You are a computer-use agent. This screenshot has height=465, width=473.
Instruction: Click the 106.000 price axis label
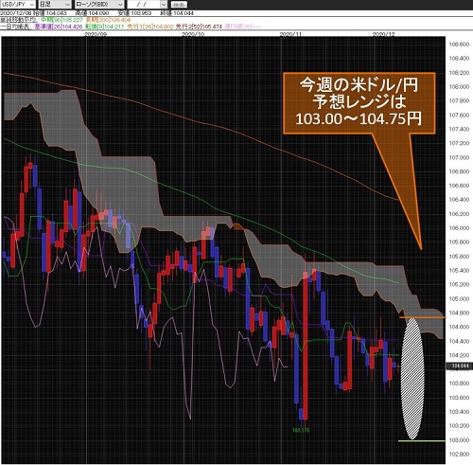click(459, 228)
